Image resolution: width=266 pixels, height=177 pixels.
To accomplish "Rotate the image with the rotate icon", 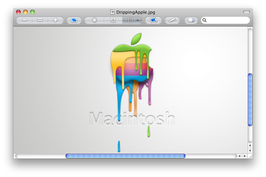I will click(x=153, y=20).
